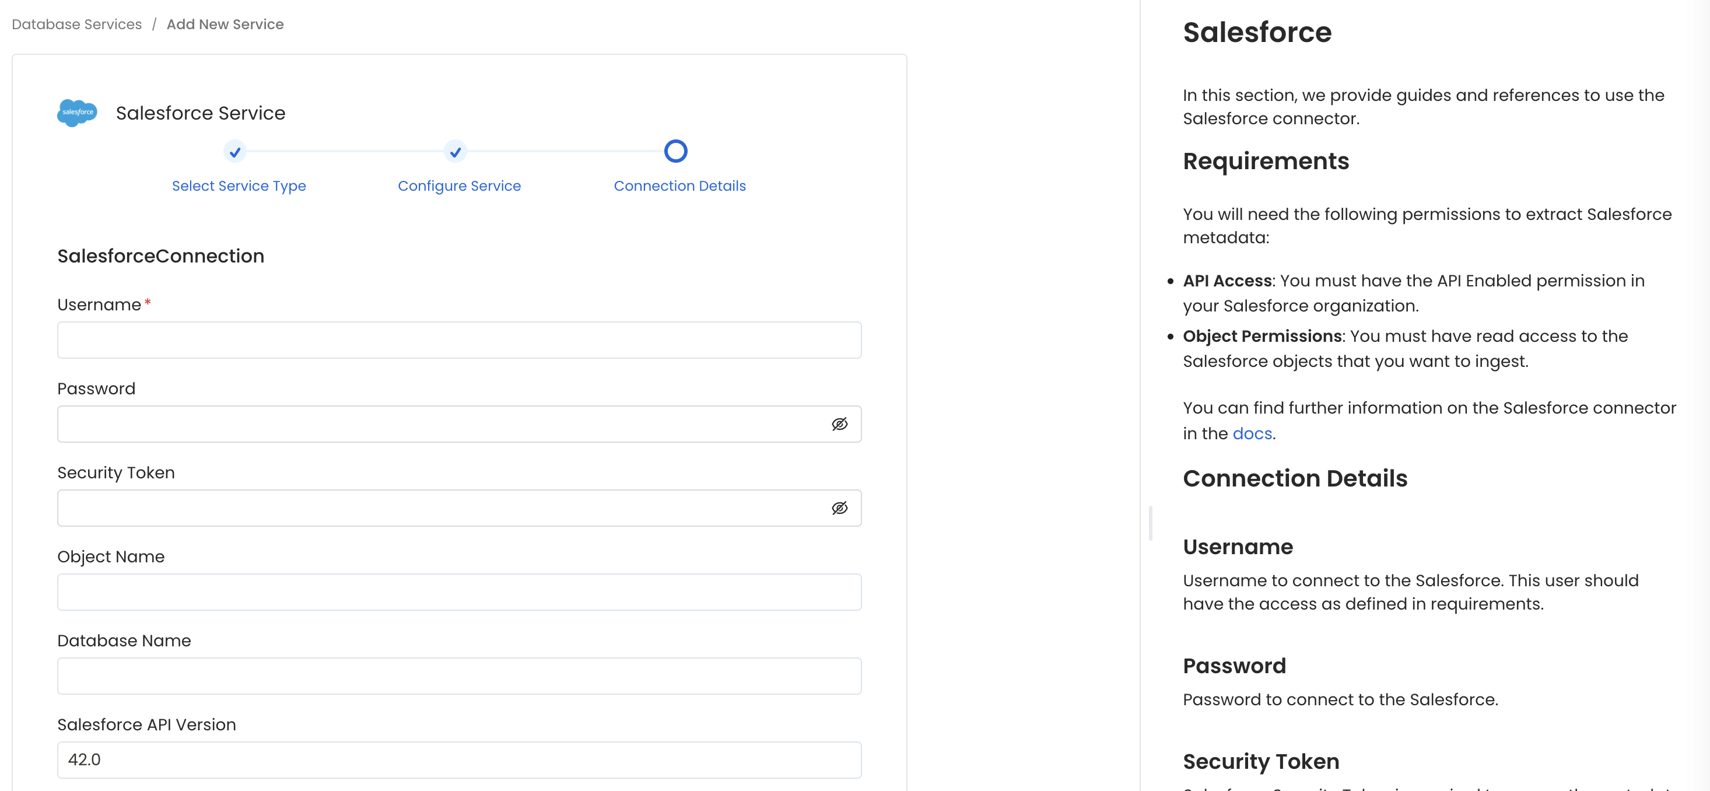Go to the Configure Service step

(x=460, y=185)
